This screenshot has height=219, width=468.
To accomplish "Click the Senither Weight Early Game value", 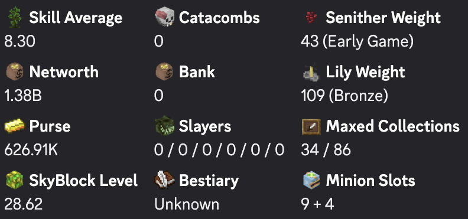I will 357,42.
